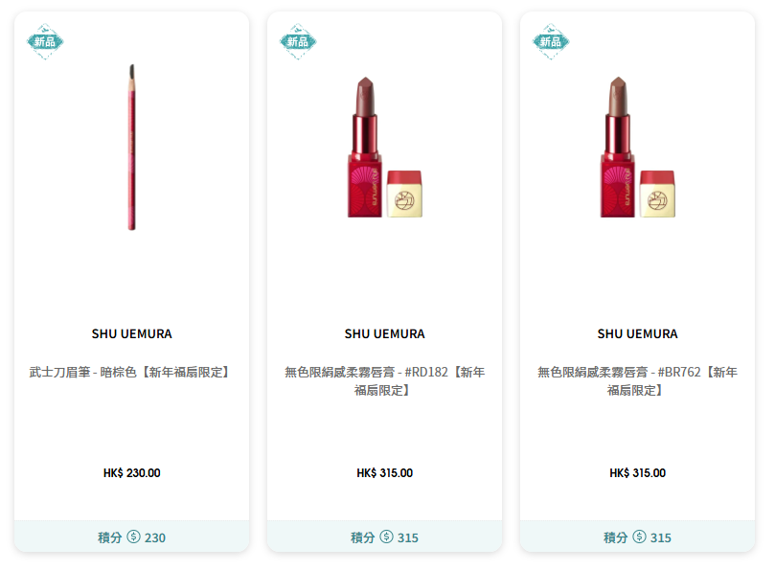
Task: Open 無色限絹感柔霧唇膏 #RD182 product title
Action: click(x=384, y=381)
